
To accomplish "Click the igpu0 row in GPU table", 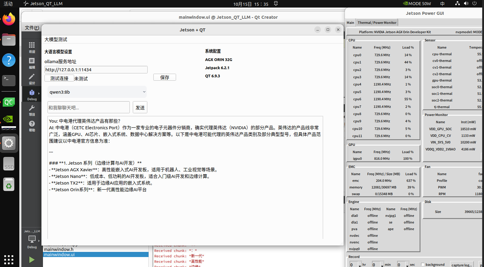I will (383, 159).
